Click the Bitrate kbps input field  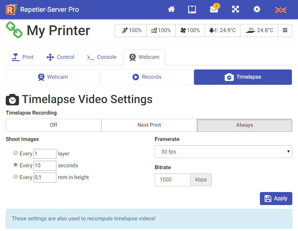[x=172, y=180]
